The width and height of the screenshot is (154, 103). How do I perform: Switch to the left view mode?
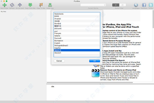[115, 5]
